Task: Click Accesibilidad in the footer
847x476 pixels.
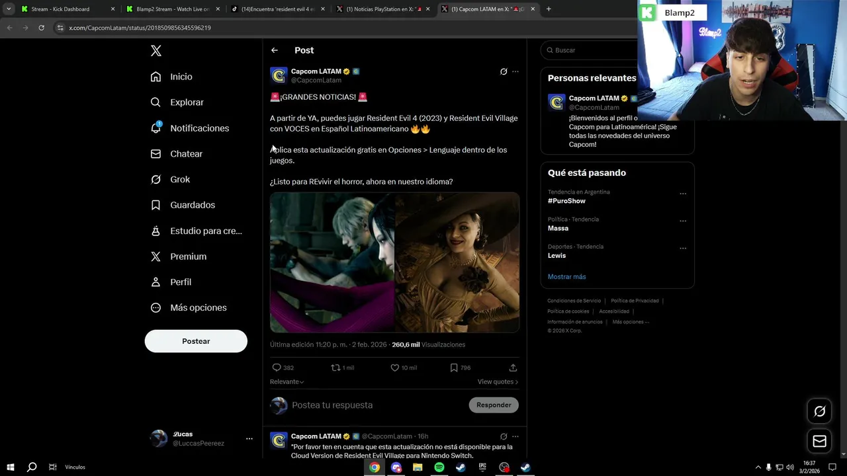Action: [x=614, y=311]
